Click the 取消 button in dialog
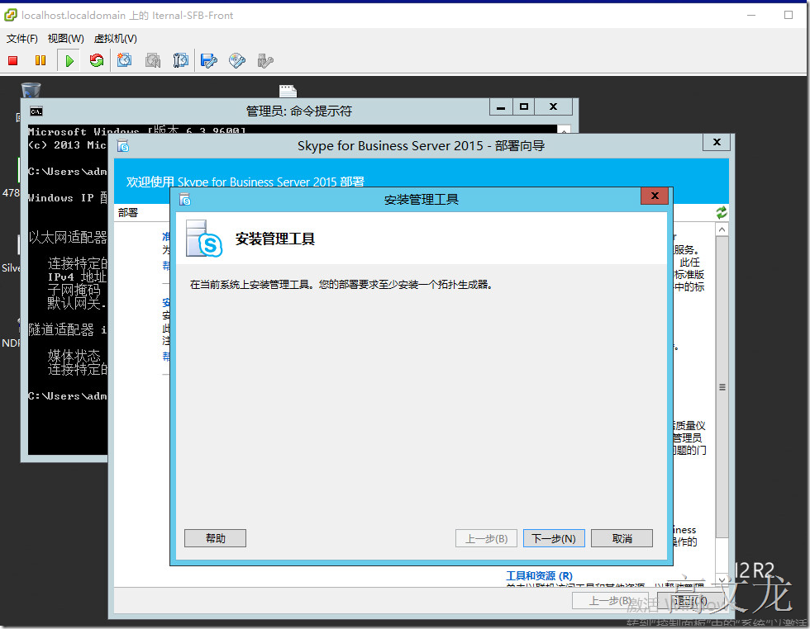The height and width of the screenshot is (629, 810). tap(622, 538)
